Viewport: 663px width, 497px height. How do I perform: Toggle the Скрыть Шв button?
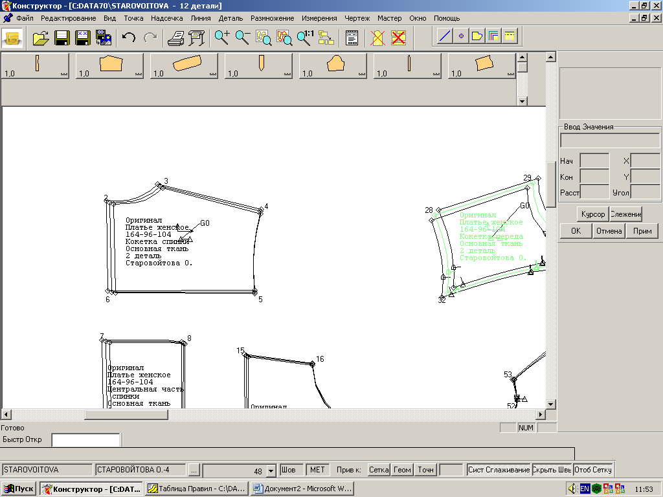(x=552, y=470)
